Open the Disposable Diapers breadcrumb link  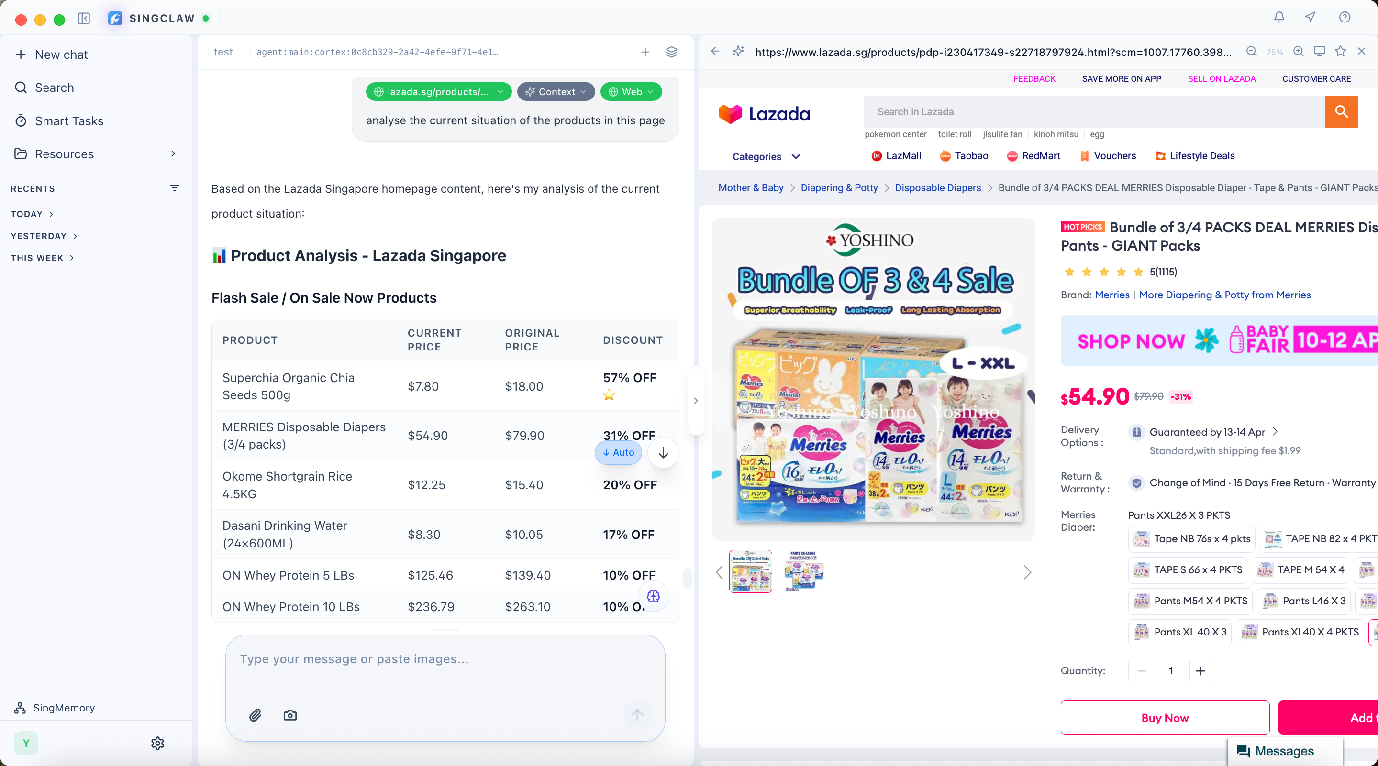[938, 187]
